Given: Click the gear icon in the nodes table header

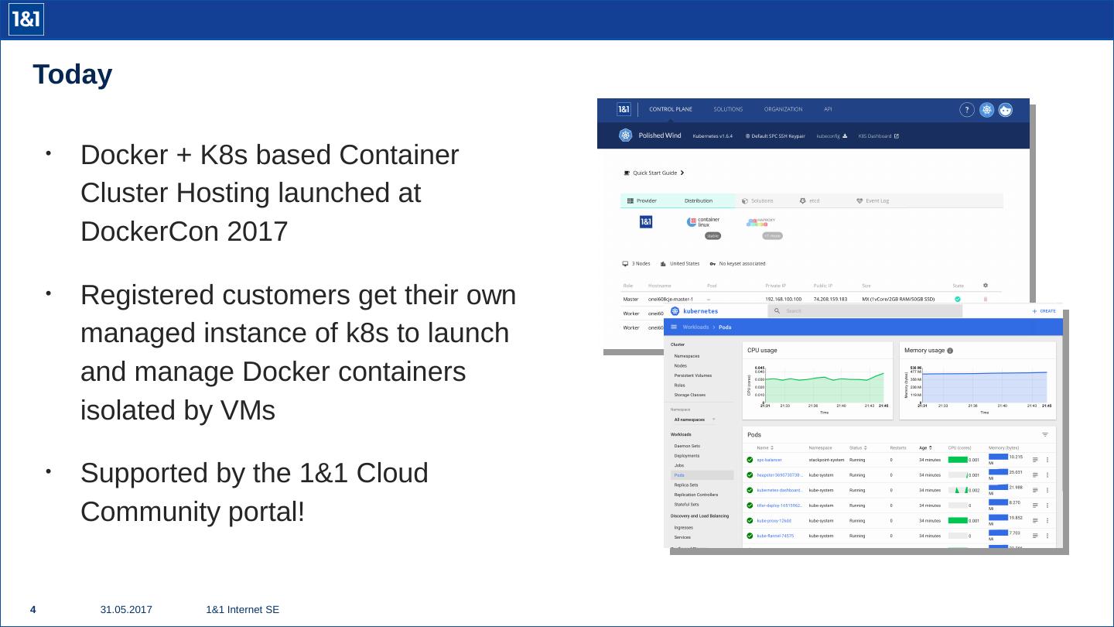Looking at the screenshot, I should (985, 286).
